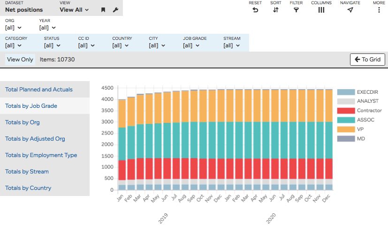
Task: Open the Filter funnel icon
Action: point(296,10)
